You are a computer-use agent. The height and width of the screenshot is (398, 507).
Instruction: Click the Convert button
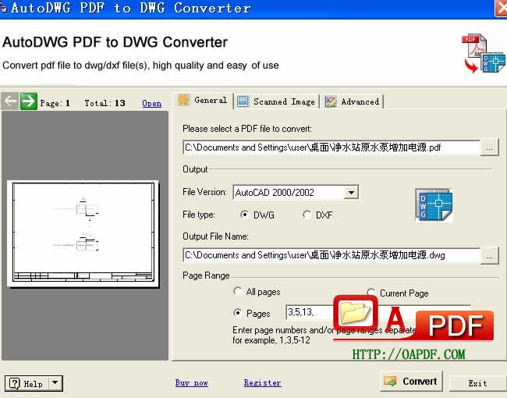point(411,382)
